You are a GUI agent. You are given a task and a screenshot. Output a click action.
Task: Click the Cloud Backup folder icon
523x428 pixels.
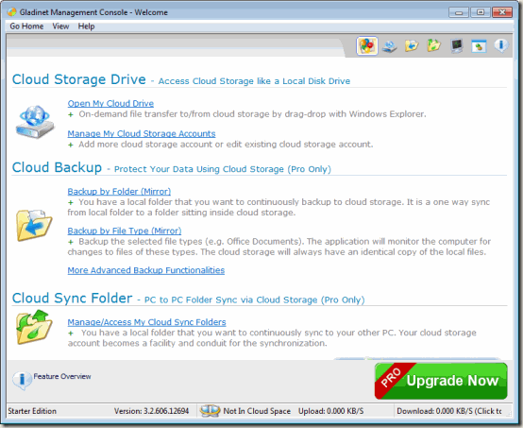pyautogui.click(x=34, y=226)
